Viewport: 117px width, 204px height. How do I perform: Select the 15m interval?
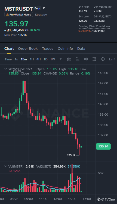[24, 59]
